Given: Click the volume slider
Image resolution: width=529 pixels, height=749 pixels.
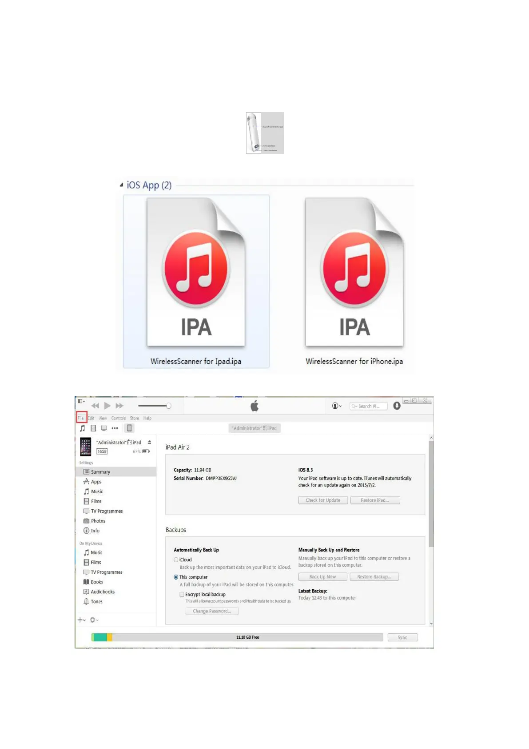Looking at the screenshot, I should tap(154, 406).
